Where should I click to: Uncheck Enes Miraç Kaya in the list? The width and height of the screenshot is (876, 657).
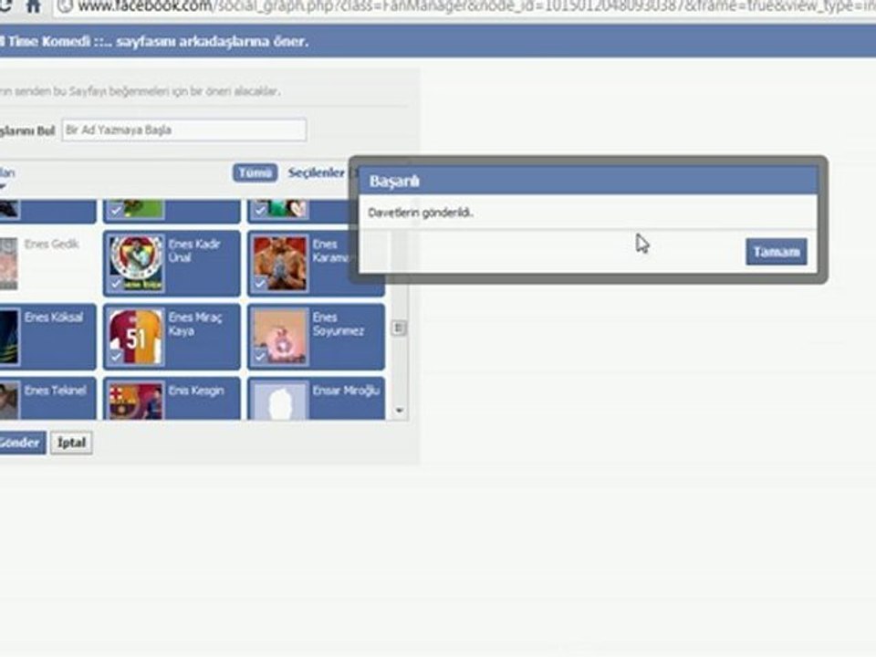point(172,337)
